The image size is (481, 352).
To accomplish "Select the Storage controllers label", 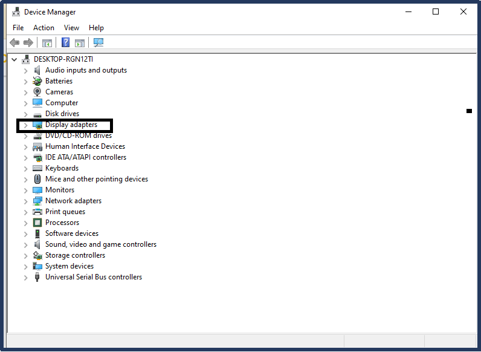I will [x=75, y=256].
